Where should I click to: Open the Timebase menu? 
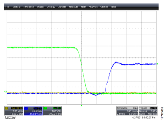(x=28, y=7)
